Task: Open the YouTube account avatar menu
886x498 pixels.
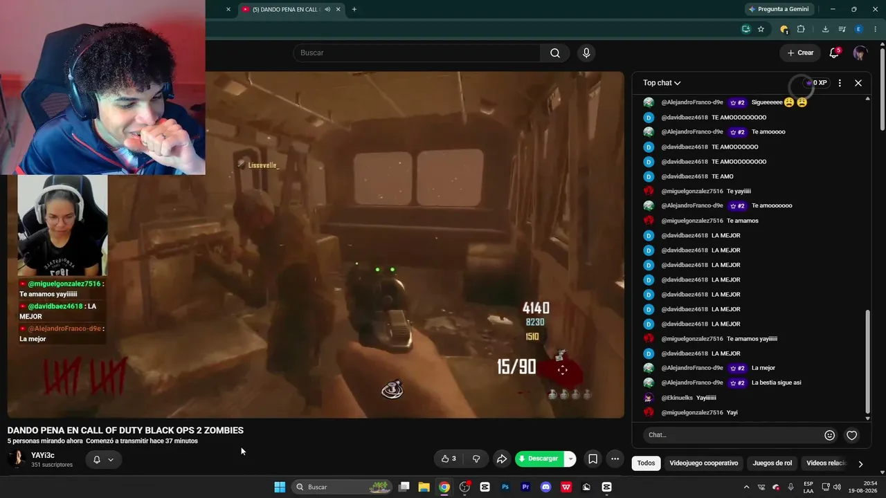Action: (860, 53)
